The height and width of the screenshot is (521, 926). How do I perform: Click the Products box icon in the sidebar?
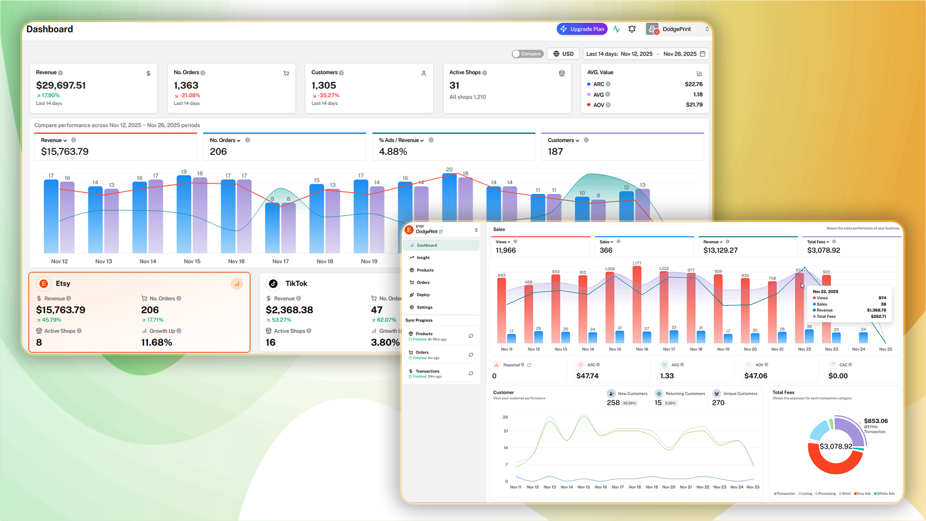(x=411, y=270)
